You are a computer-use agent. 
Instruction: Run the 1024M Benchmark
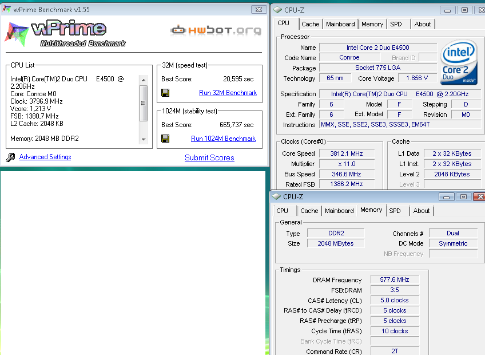coord(223,139)
